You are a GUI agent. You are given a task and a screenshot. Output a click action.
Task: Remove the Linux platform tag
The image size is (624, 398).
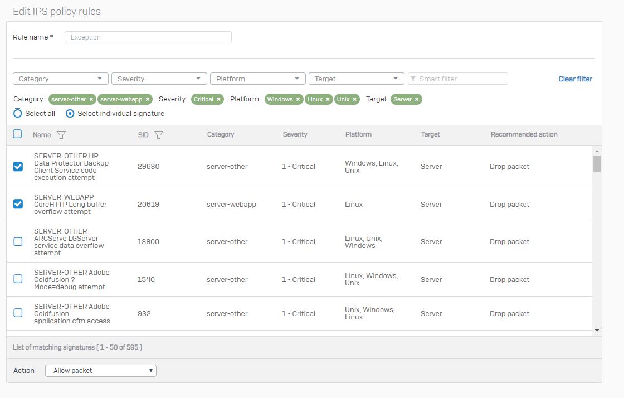(x=328, y=99)
